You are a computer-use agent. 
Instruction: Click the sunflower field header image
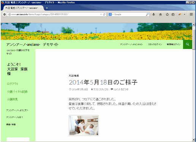[x=96, y=32]
